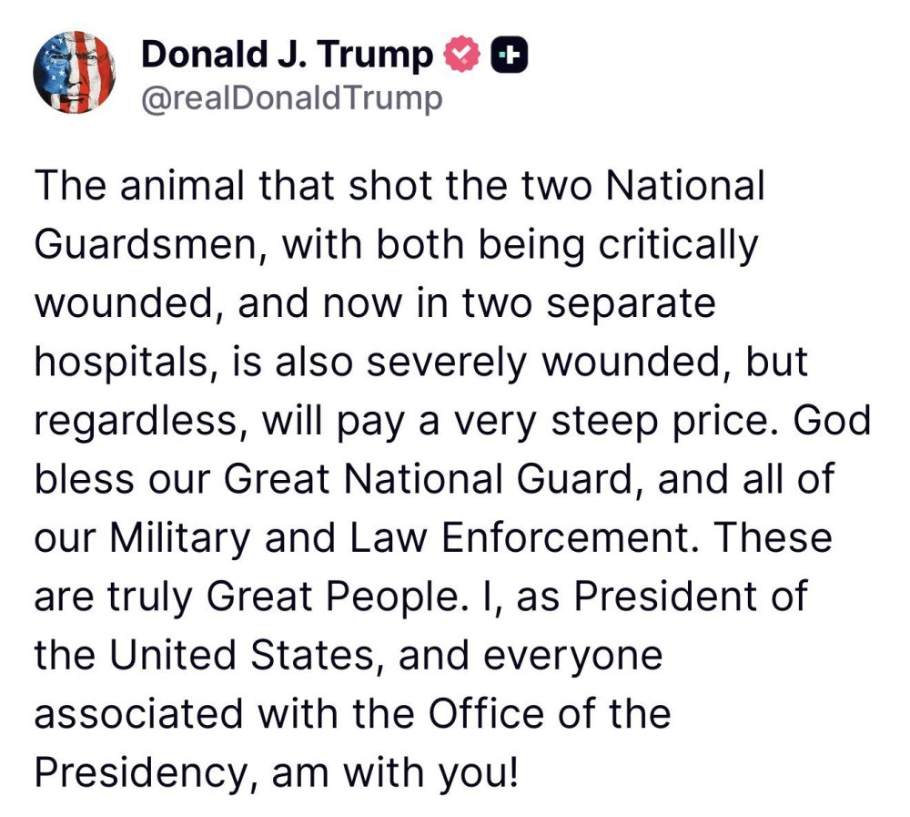Open the Donald J. Trump display name
The height and width of the screenshot is (817, 910).
pos(288,56)
